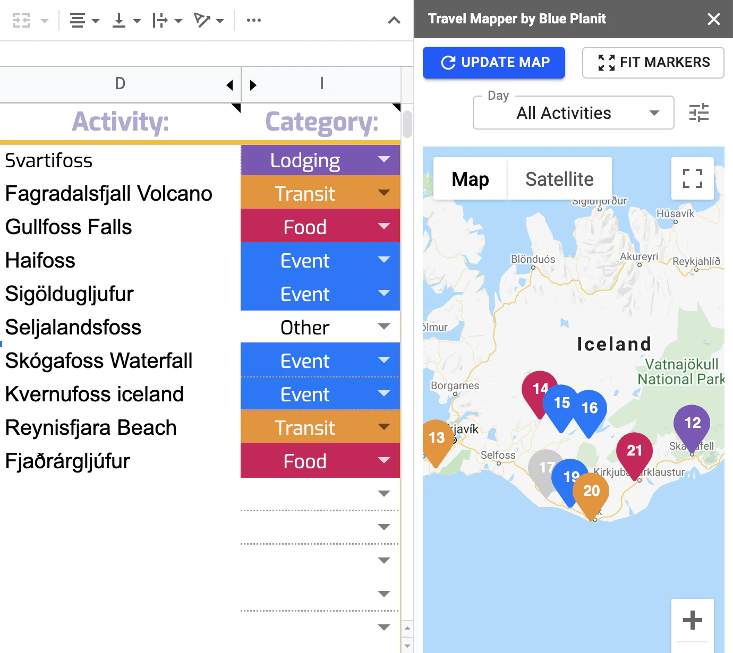Click the Akureyri town label on map
The height and width of the screenshot is (653, 733).
click(x=639, y=257)
